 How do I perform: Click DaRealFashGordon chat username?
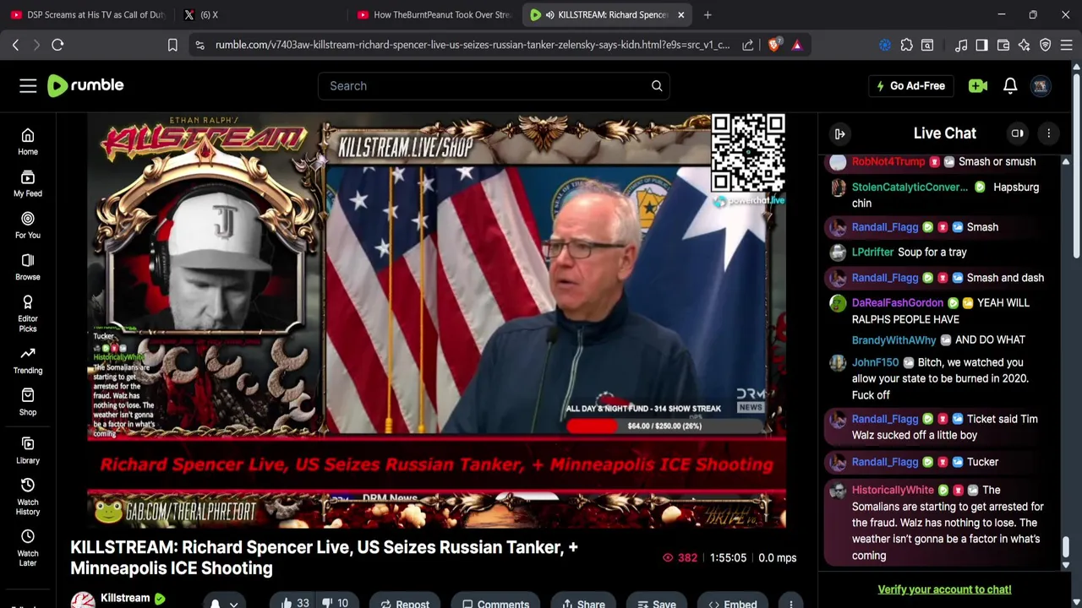pos(898,302)
